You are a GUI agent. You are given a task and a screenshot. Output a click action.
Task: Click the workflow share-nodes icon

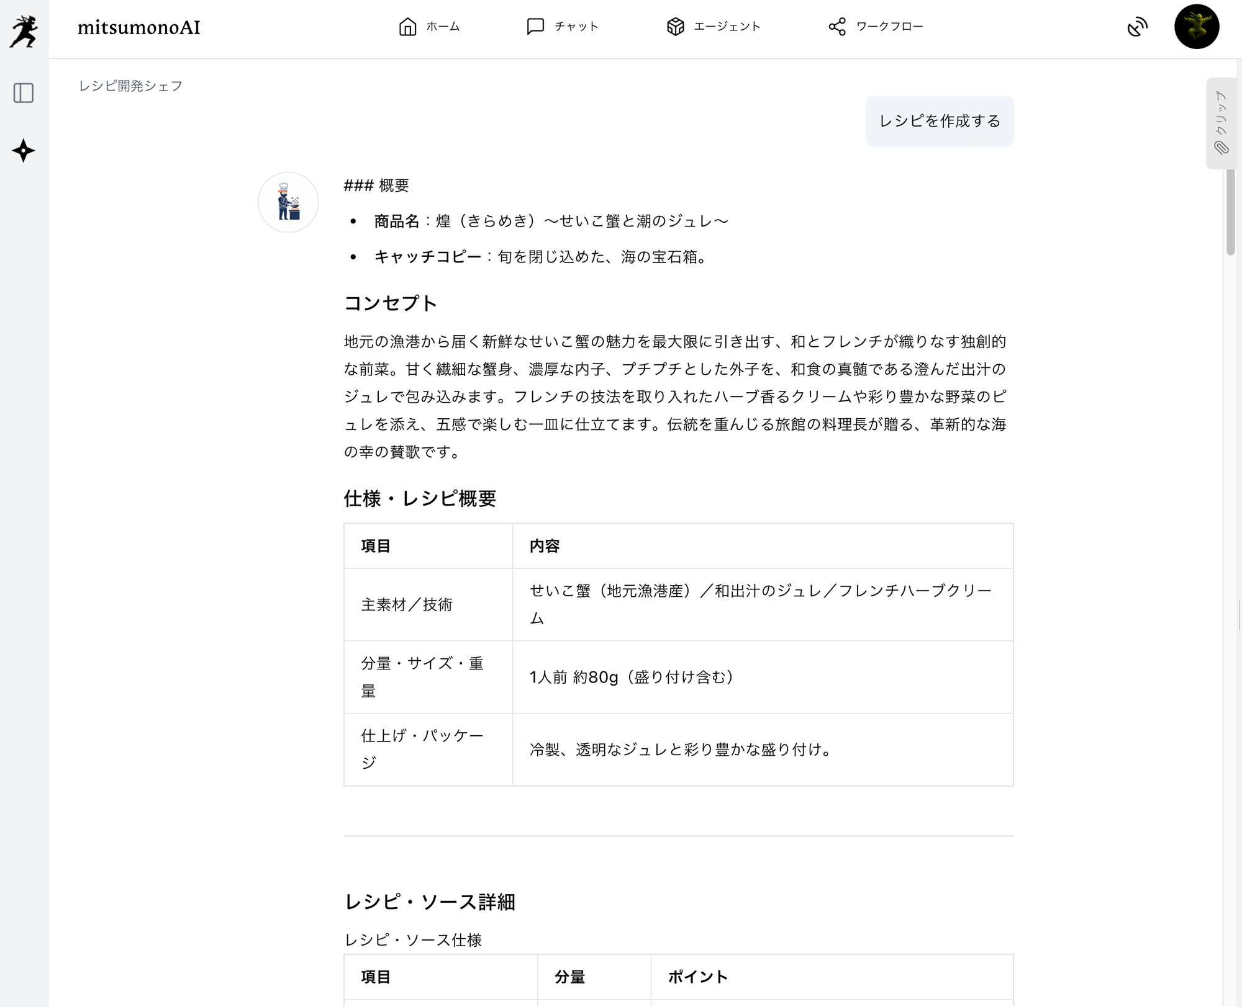click(x=836, y=27)
